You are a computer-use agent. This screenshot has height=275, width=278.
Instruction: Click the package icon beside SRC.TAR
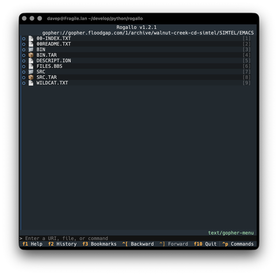31,77
